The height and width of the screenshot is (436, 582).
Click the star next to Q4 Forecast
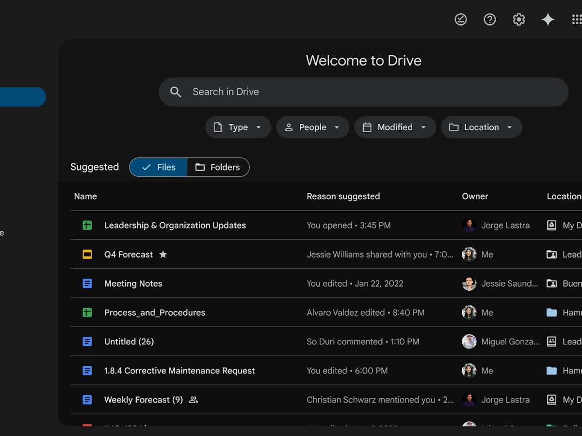(x=163, y=254)
